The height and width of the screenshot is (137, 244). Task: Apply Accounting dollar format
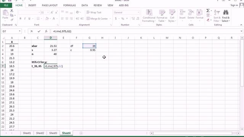point(116,19)
